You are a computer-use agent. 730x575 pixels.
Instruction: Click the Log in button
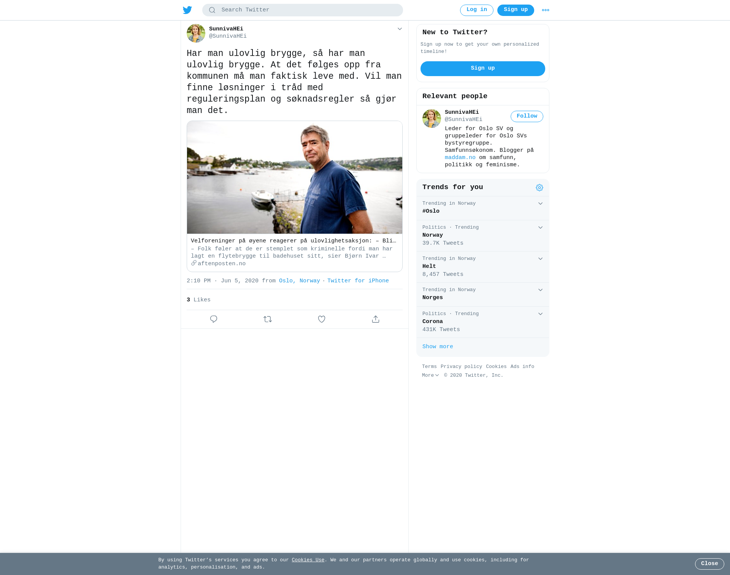[476, 10]
